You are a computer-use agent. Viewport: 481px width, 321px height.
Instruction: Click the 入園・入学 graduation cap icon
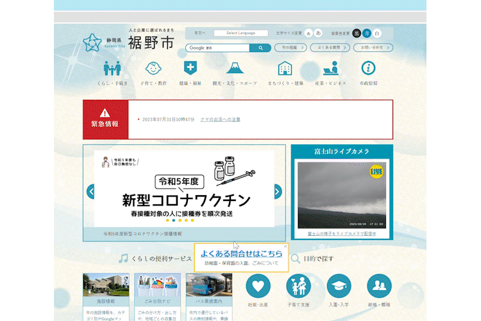click(339, 286)
